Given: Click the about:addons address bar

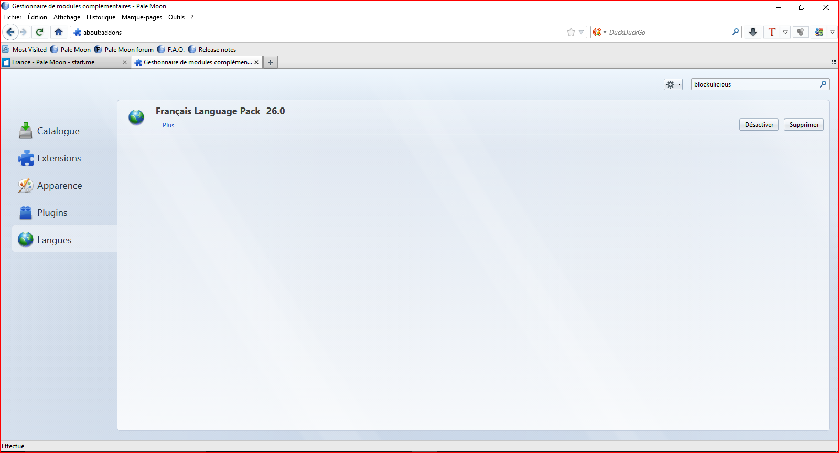Looking at the screenshot, I should [328, 32].
